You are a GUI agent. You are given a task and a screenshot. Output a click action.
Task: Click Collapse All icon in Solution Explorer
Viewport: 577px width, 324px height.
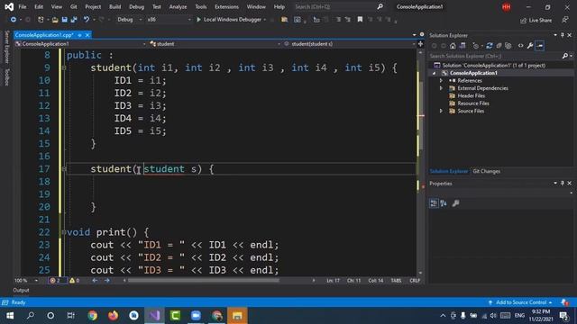pos(499,46)
